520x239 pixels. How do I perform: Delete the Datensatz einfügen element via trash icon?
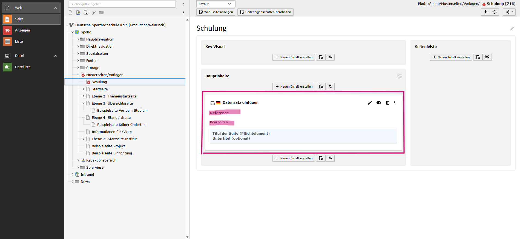pyautogui.click(x=387, y=103)
